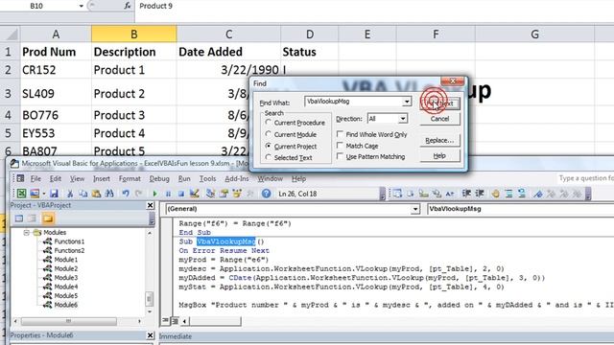
Task: Click the List Properties/Methods icon
Action: point(397,194)
